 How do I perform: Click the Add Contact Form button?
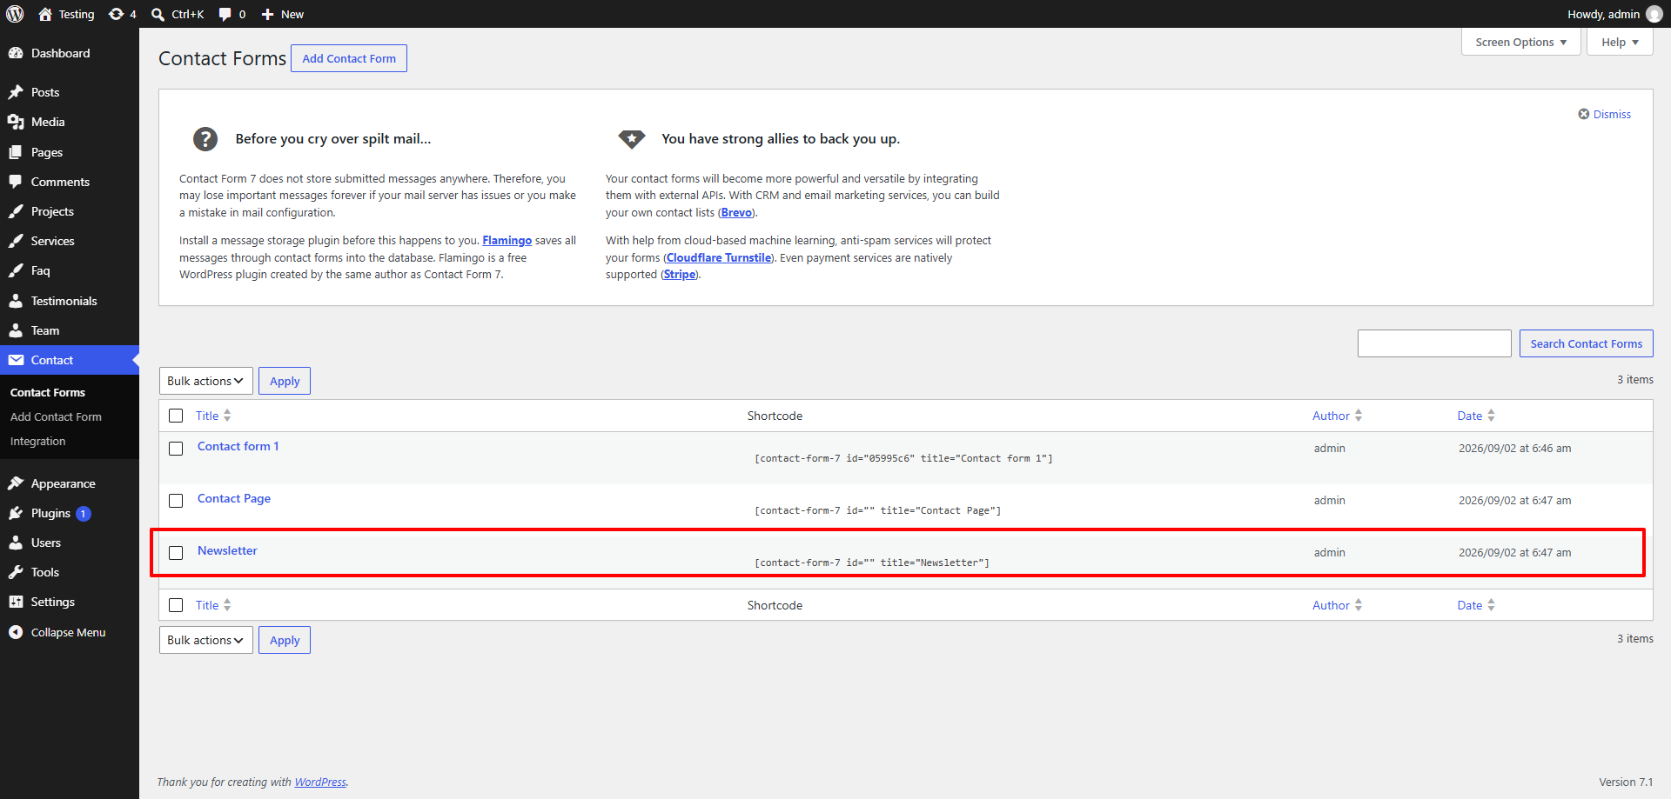coord(349,58)
